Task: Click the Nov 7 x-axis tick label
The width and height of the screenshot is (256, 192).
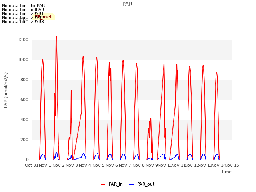Action: (125, 165)
